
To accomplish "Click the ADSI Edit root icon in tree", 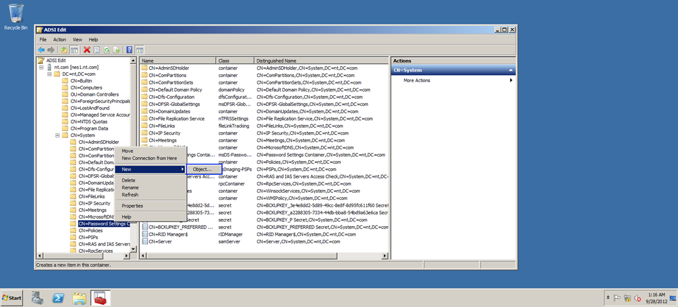I will [41, 61].
